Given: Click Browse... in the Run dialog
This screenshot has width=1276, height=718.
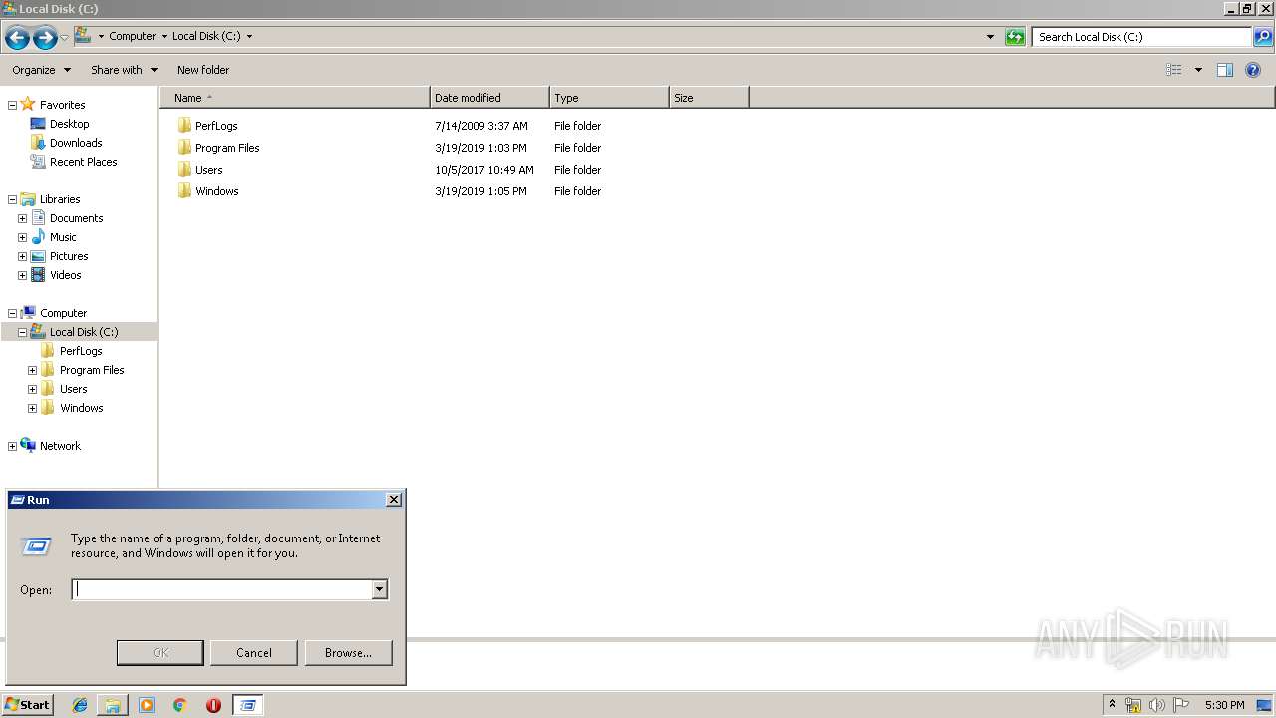Looking at the screenshot, I should point(348,653).
